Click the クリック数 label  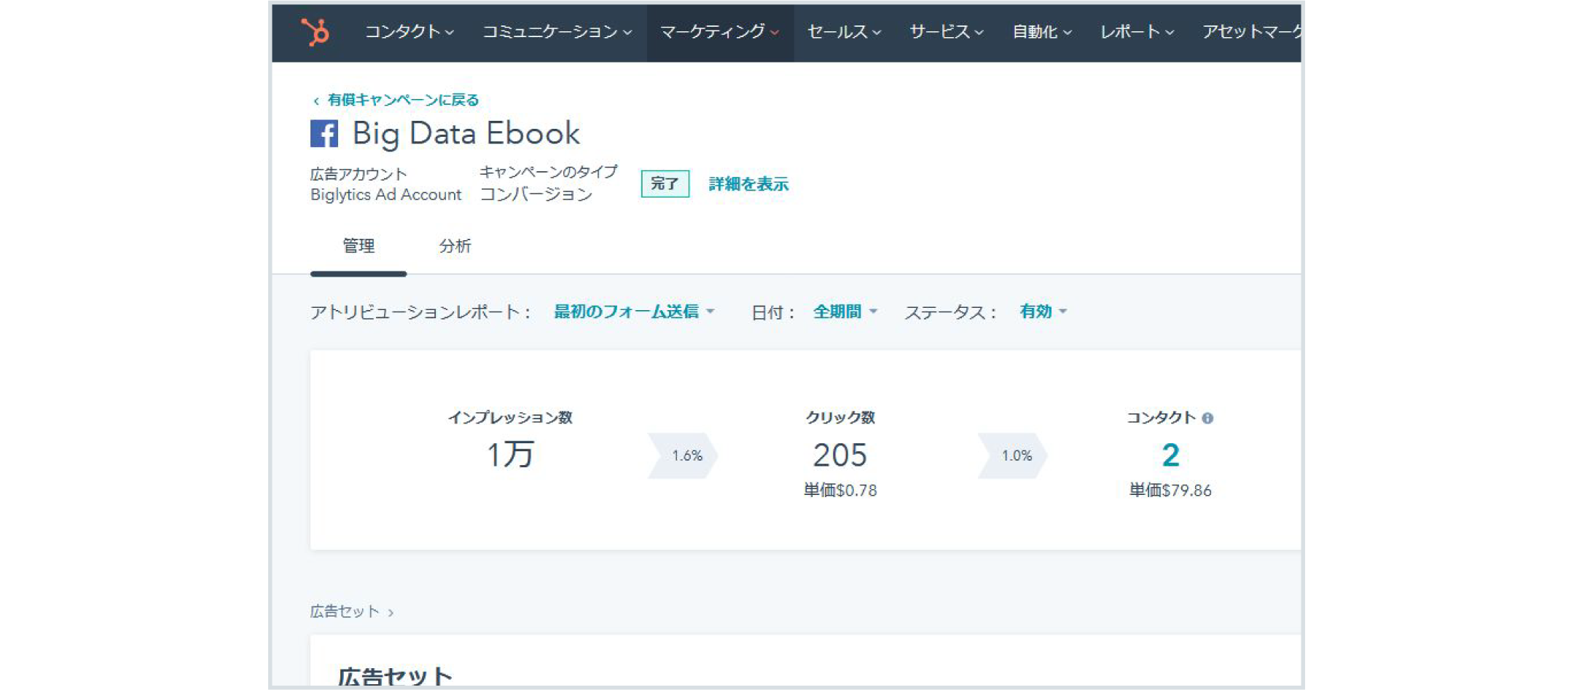tap(840, 418)
